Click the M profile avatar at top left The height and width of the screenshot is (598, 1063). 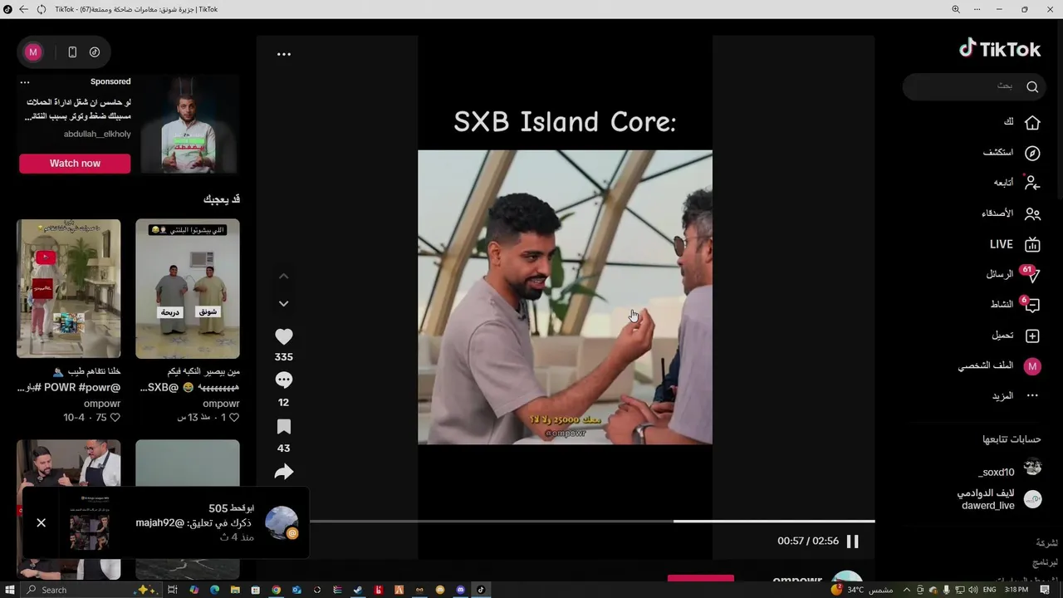pos(33,52)
